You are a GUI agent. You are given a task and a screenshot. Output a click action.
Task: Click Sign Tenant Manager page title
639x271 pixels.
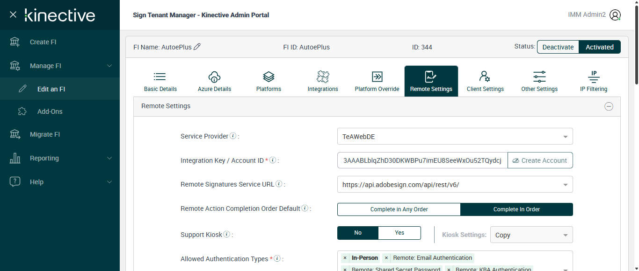[x=201, y=15]
